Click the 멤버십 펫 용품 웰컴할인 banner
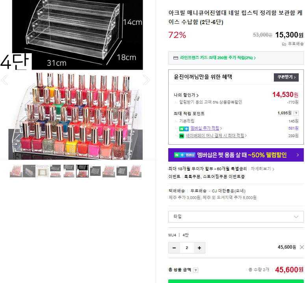Viewport: 305px width, 283px height. coord(236,155)
